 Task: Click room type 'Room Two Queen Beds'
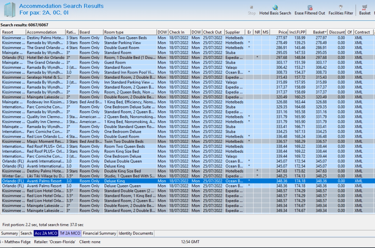click(x=124, y=146)
